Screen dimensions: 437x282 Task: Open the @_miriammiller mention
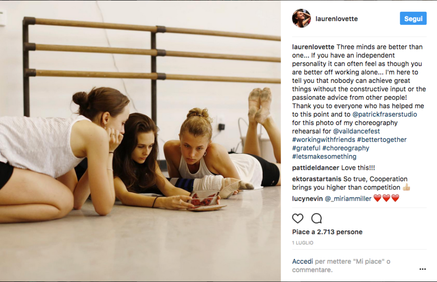(348, 199)
